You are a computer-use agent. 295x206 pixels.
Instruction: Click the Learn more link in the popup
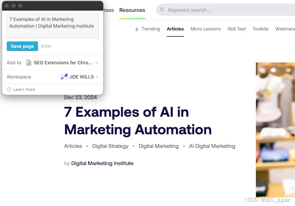coord(24,90)
